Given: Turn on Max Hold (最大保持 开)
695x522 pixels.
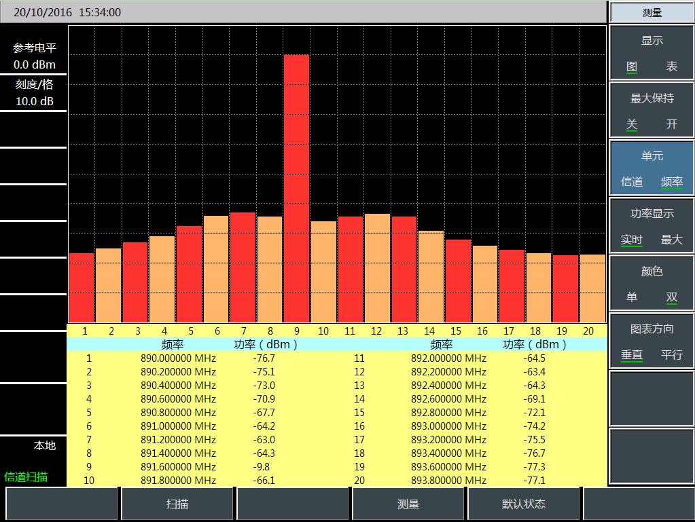Looking at the screenshot, I should point(671,124).
